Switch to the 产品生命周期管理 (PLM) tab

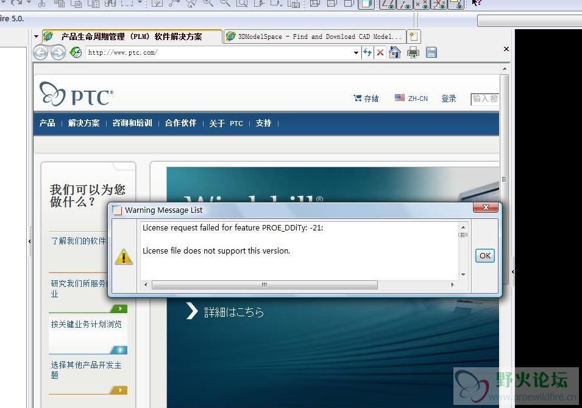(x=132, y=36)
